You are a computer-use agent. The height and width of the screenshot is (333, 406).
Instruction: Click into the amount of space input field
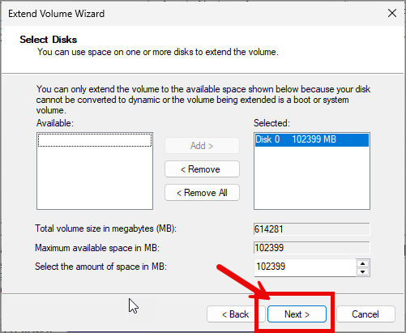click(305, 267)
